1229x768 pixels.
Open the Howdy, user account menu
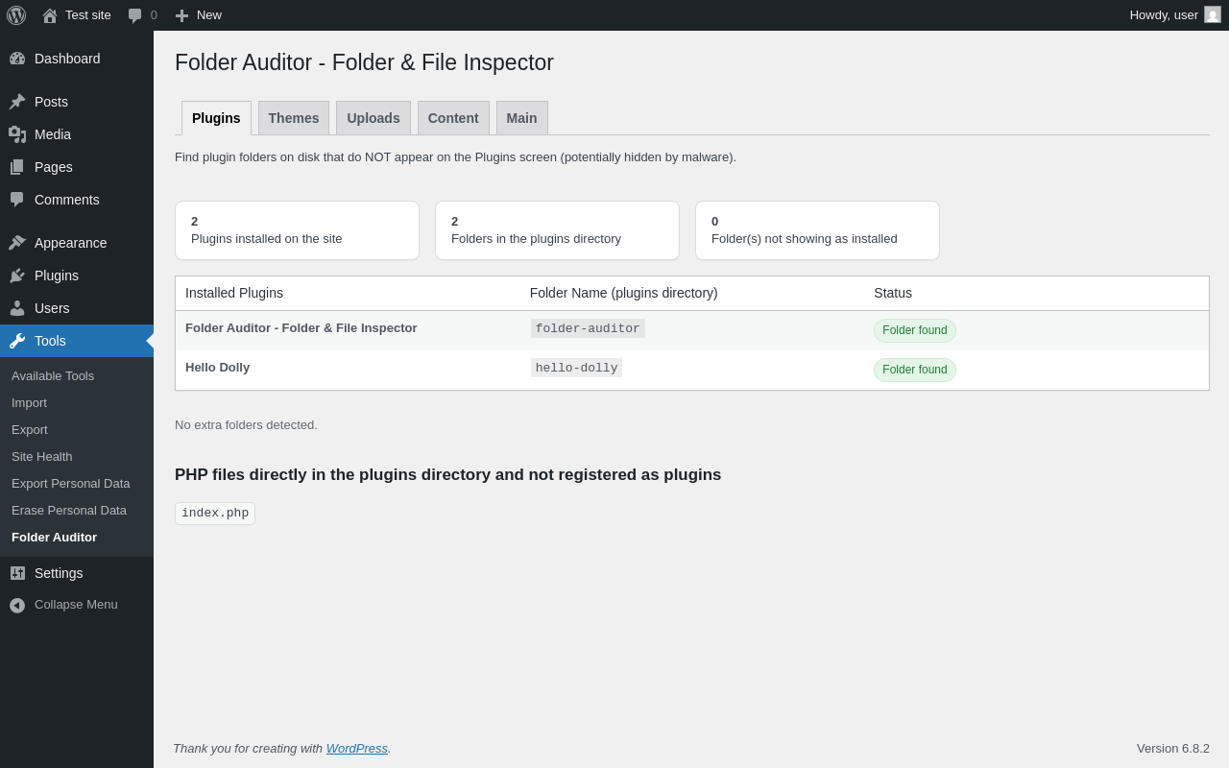pyautogui.click(x=1164, y=15)
